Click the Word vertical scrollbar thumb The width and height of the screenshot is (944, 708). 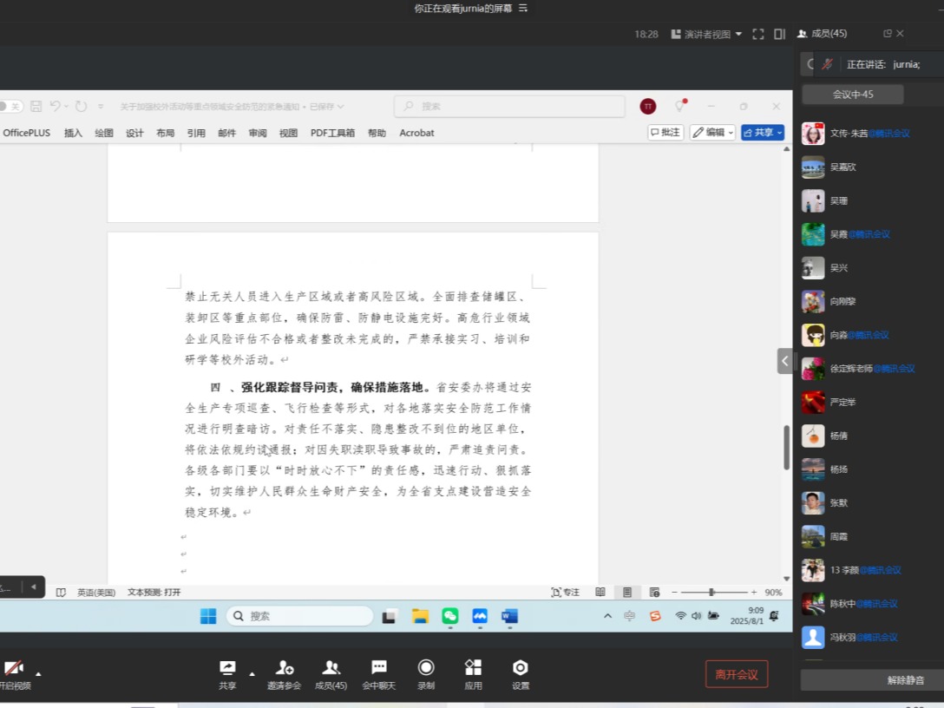pos(786,448)
